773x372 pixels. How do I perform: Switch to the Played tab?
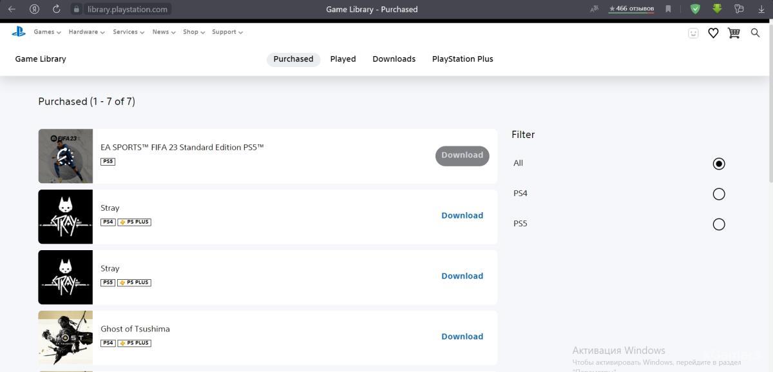click(x=343, y=59)
